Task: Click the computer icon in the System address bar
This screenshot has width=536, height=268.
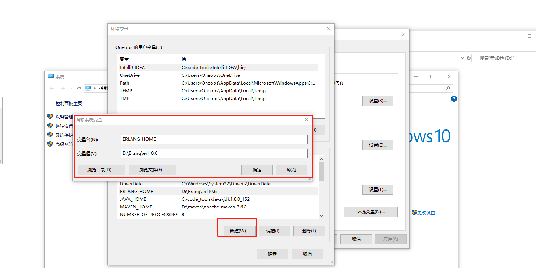Action: tap(88, 88)
